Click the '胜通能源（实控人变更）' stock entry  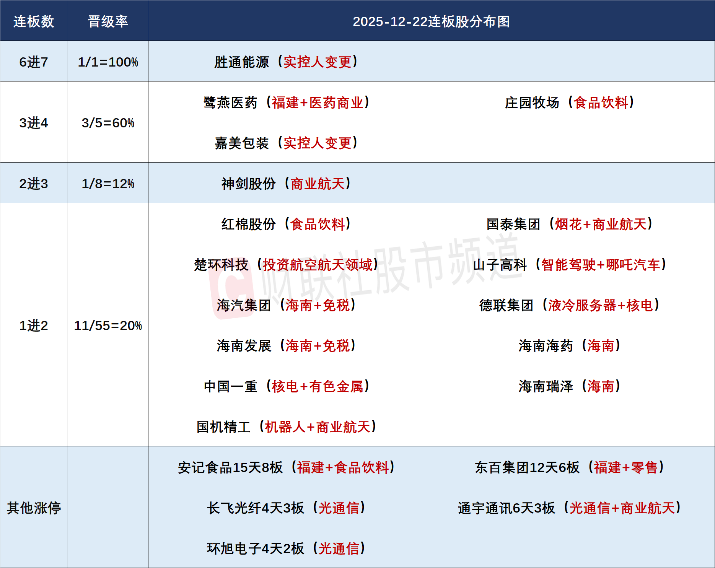tap(286, 62)
